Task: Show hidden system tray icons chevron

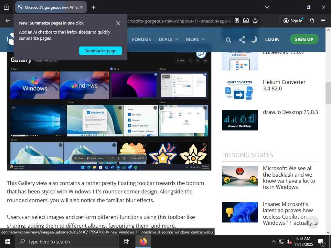Action: 273,242
